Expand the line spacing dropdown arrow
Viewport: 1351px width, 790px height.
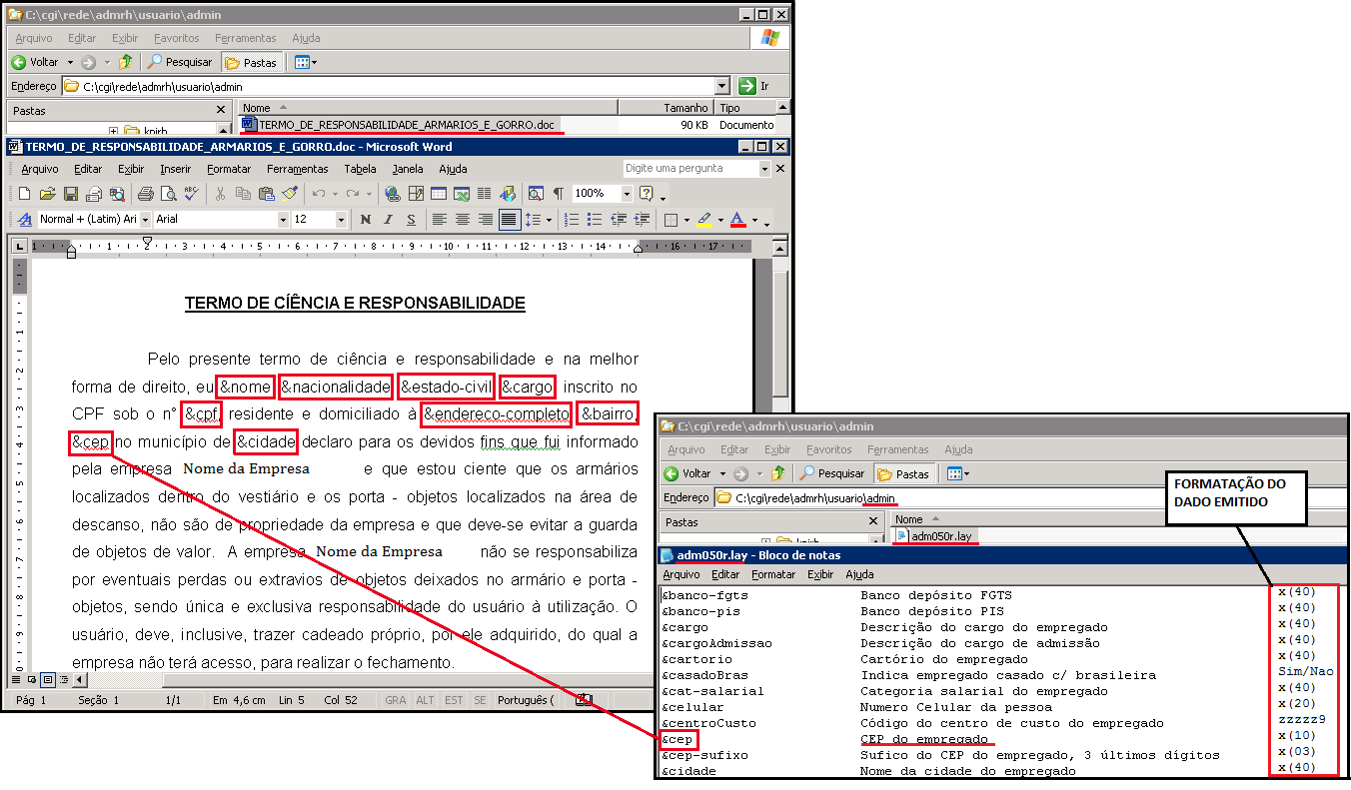549,220
